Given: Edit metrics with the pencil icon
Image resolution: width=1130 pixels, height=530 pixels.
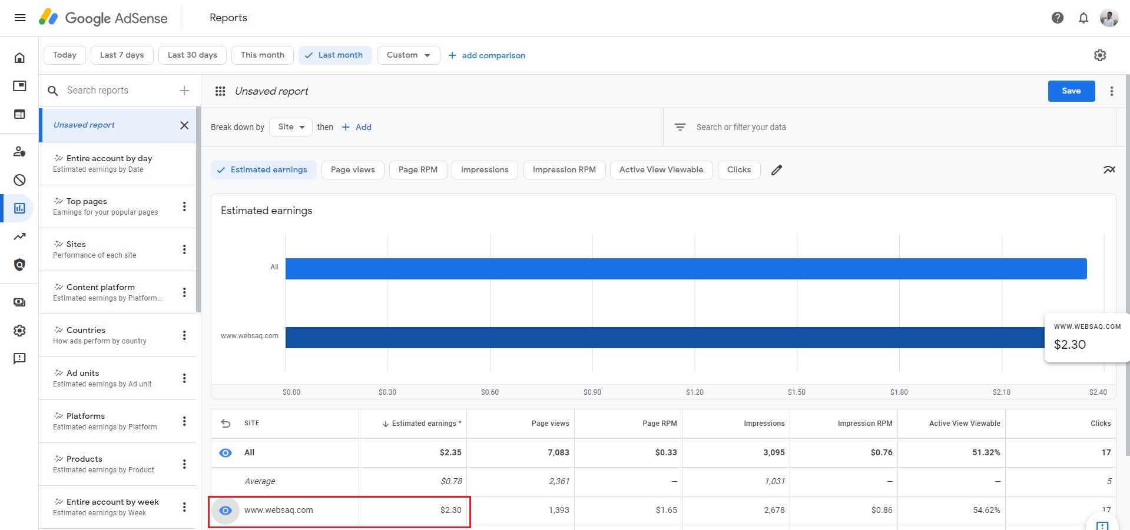Looking at the screenshot, I should (777, 170).
